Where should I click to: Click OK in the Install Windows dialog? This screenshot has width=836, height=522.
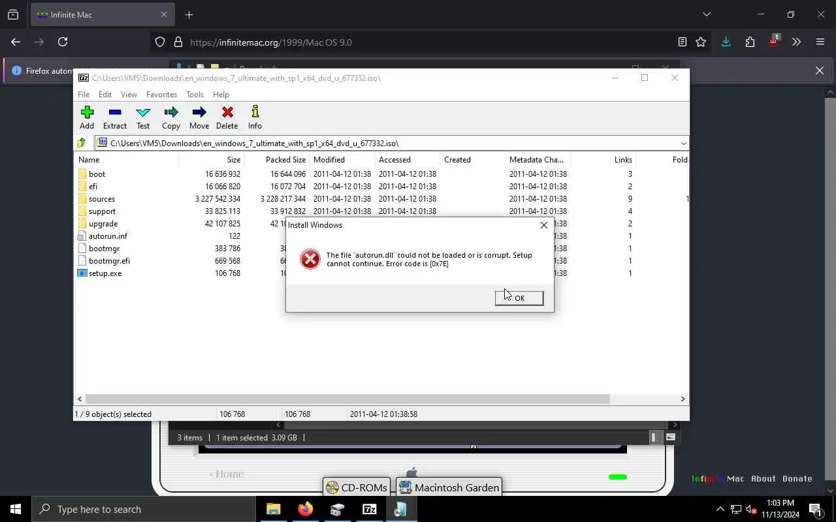(x=519, y=298)
